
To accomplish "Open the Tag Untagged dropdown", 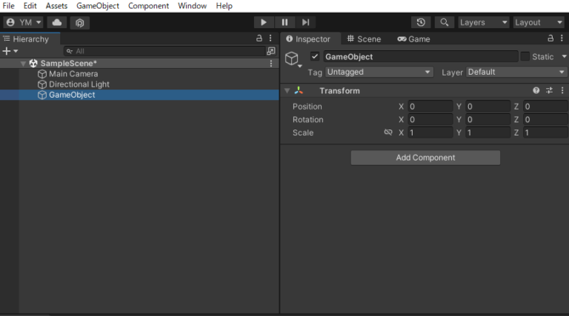I will point(379,72).
